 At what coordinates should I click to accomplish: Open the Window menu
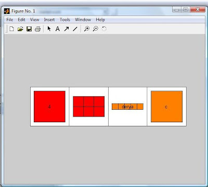coord(83,20)
